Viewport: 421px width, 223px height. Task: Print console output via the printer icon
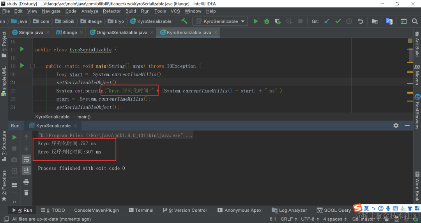(x=27, y=182)
